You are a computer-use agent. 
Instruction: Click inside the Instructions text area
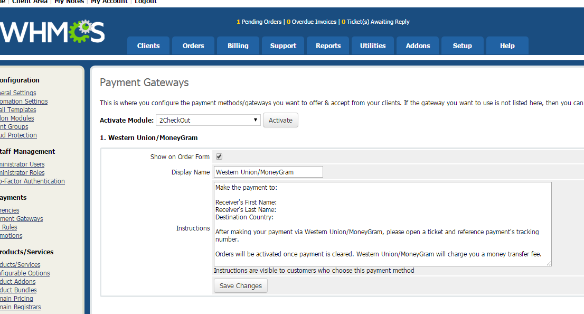click(x=382, y=224)
